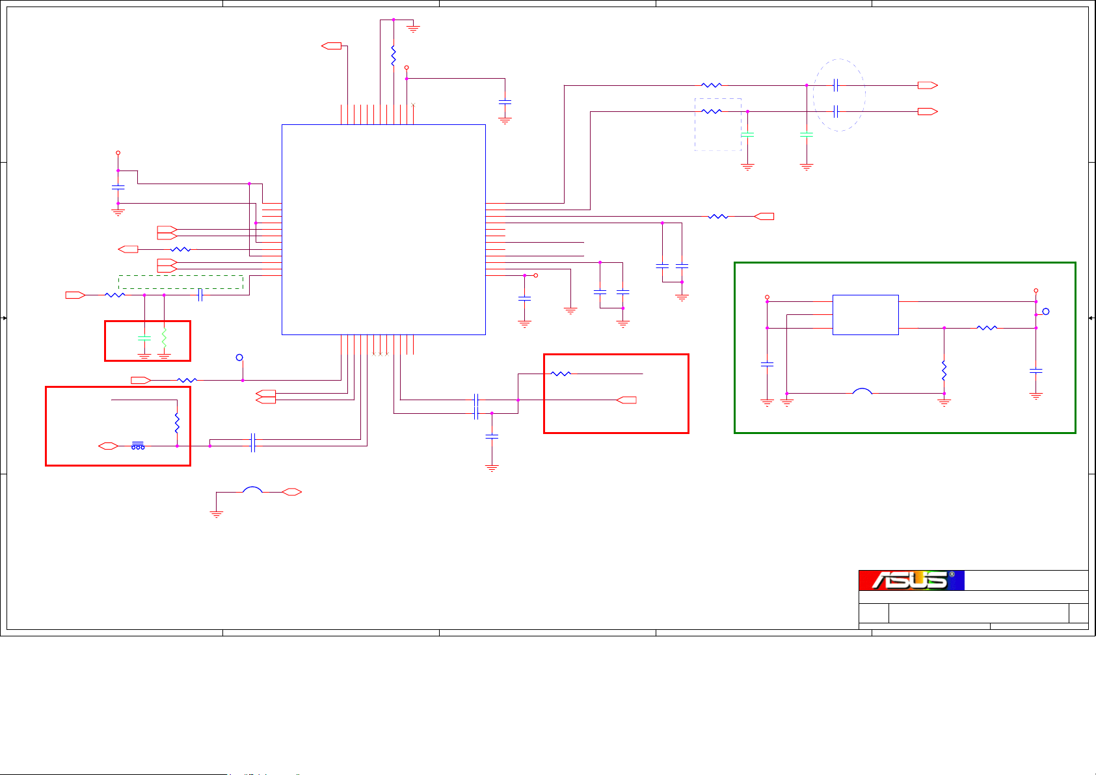Click the green dashed rectangle left of IC

coord(180,282)
